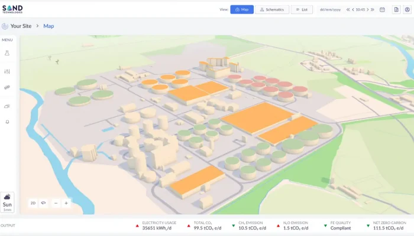Zoom out with the minus button
Image resolution: width=414 pixels, height=236 pixels.
[56, 203]
